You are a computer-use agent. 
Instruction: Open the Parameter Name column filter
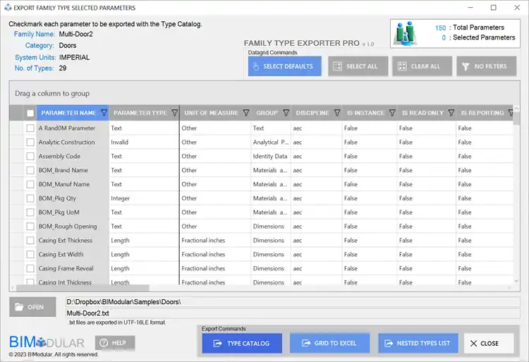pos(104,113)
